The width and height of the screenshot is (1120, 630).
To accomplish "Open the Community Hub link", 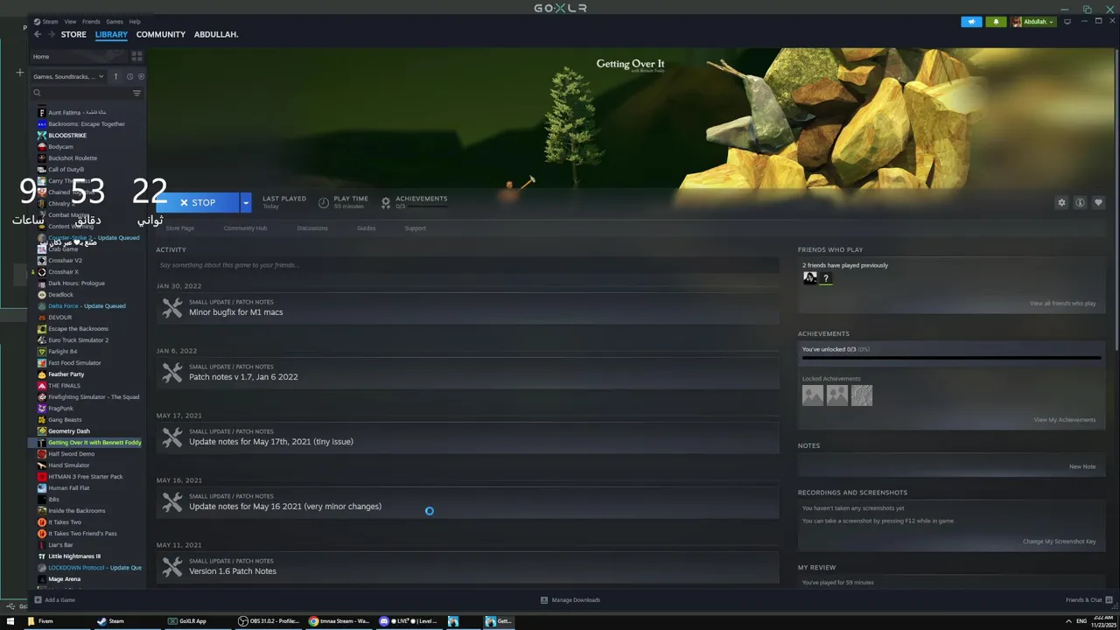I will click(245, 228).
